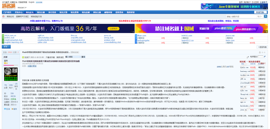Open the 帖子 search type dropdown
This screenshot has height=129, width=270.
point(260,16)
